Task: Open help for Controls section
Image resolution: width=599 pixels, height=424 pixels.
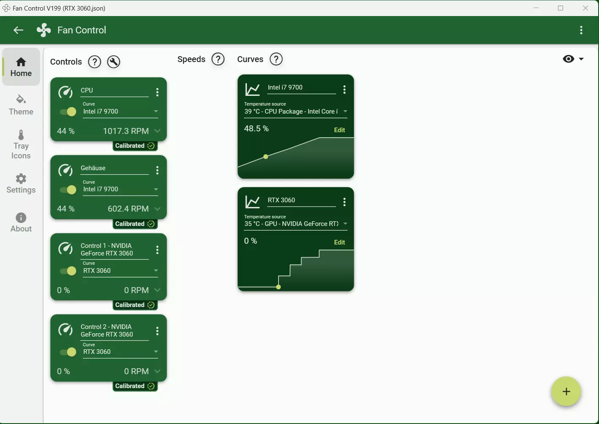Action: (x=94, y=62)
